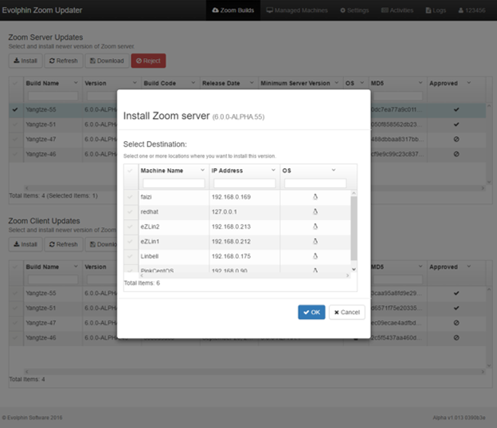Image resolution: width=497 pixels, height=428 pixels.
Task: Open Version column dropdown in server table
Action: (135, 83)
